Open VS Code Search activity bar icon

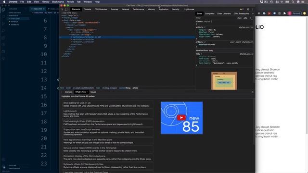[3, 17]
